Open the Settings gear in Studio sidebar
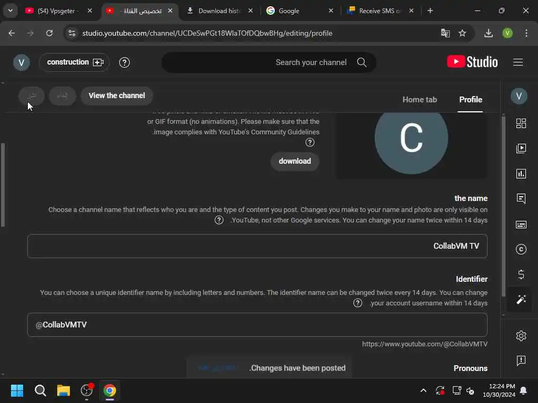The height and width of the screenshot is (403, 538). pos(521,336)
